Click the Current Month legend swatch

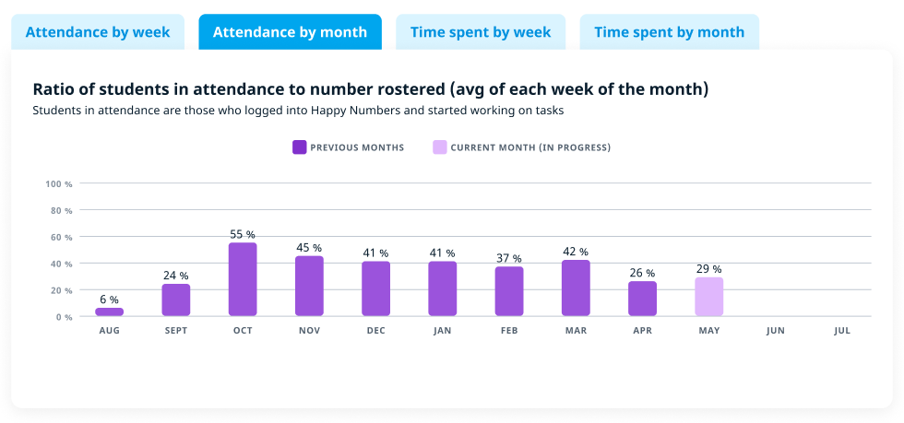tap(440, 147)
